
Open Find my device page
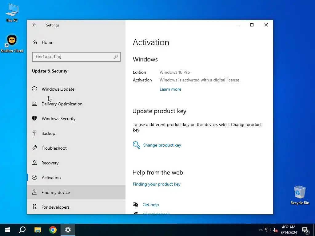click(76, 192)
